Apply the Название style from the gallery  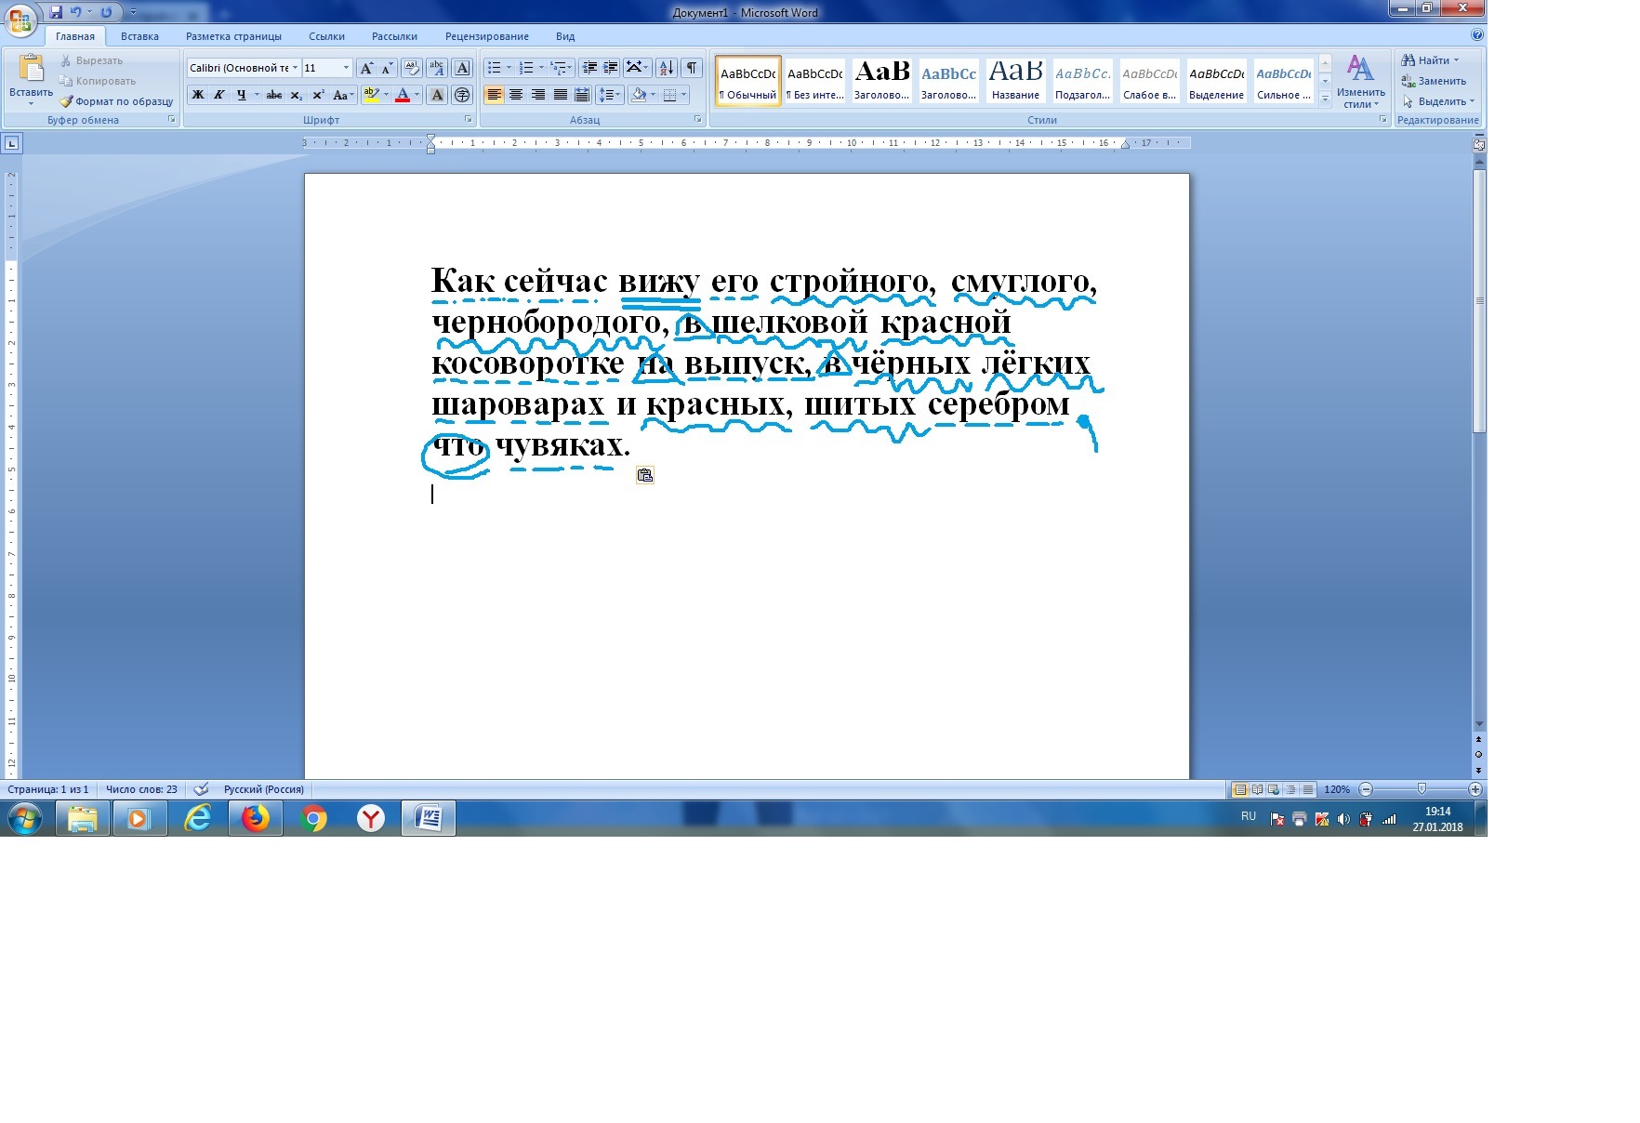[x=1015, y=81]
